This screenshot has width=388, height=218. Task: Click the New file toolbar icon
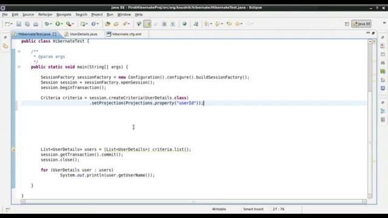click(x=7, y=24)
